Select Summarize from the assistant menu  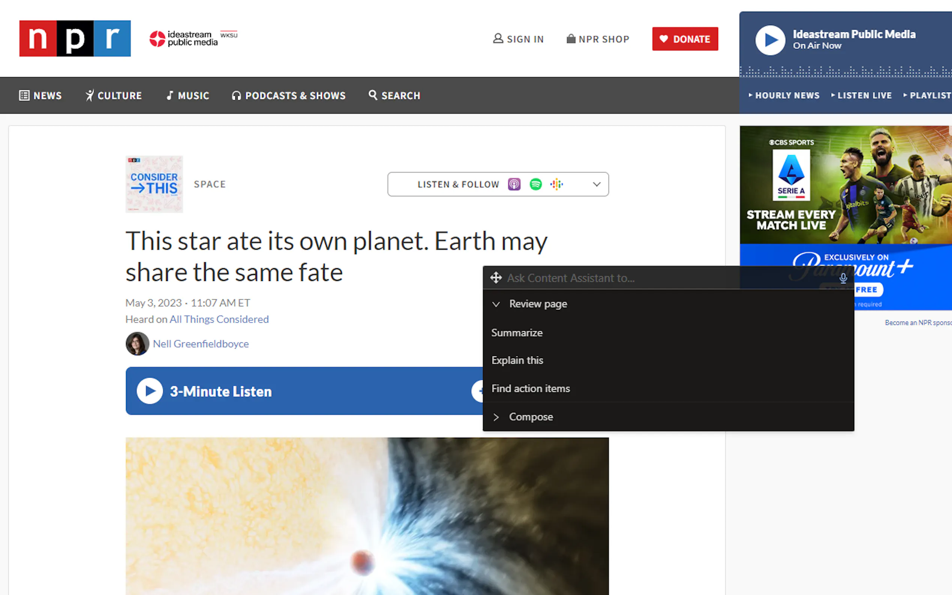(x=517, y=333)
